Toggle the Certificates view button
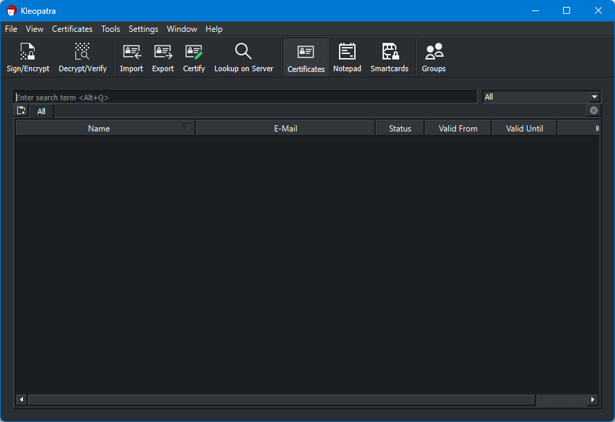This screenshot has height=422, width=615. click(x=306, y=57)
